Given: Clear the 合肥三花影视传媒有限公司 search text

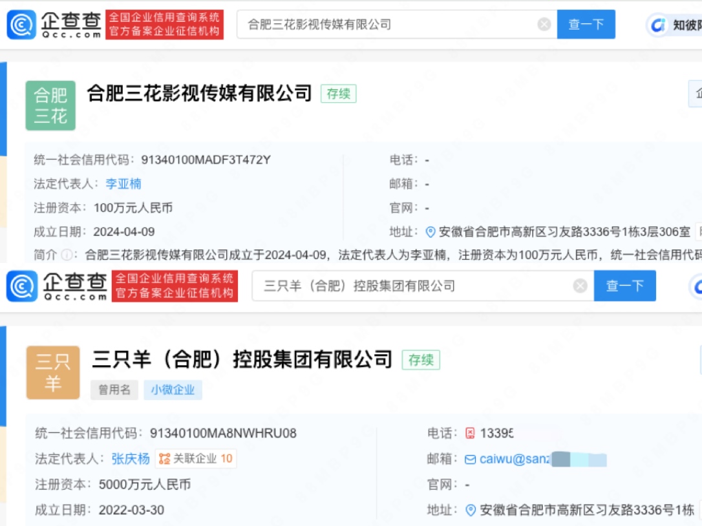Looking at the screenshot, I should click(544, 25).
